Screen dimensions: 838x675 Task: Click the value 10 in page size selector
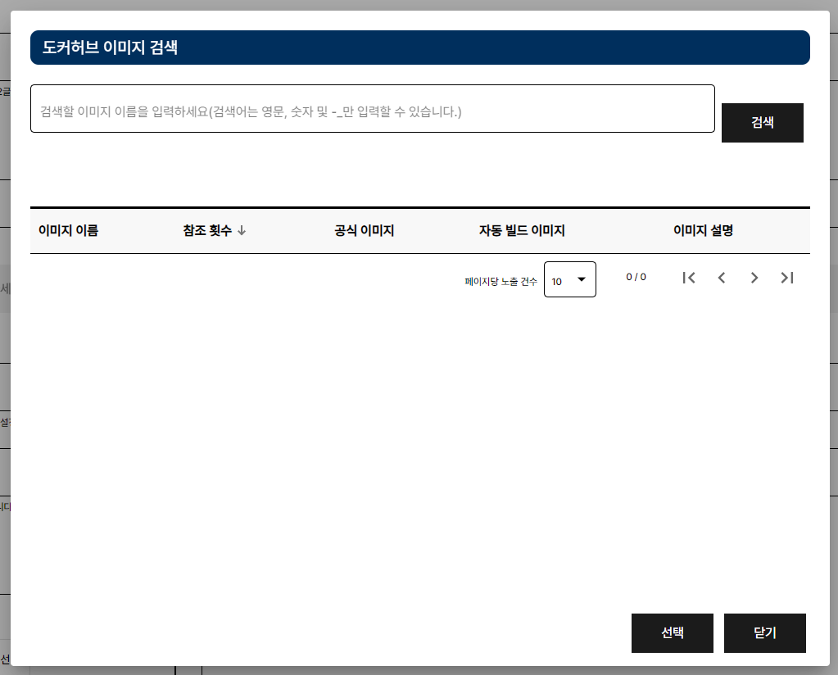[557, 281]
